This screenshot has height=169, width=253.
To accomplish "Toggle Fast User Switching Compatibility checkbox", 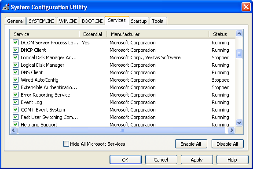I will 15,117.
